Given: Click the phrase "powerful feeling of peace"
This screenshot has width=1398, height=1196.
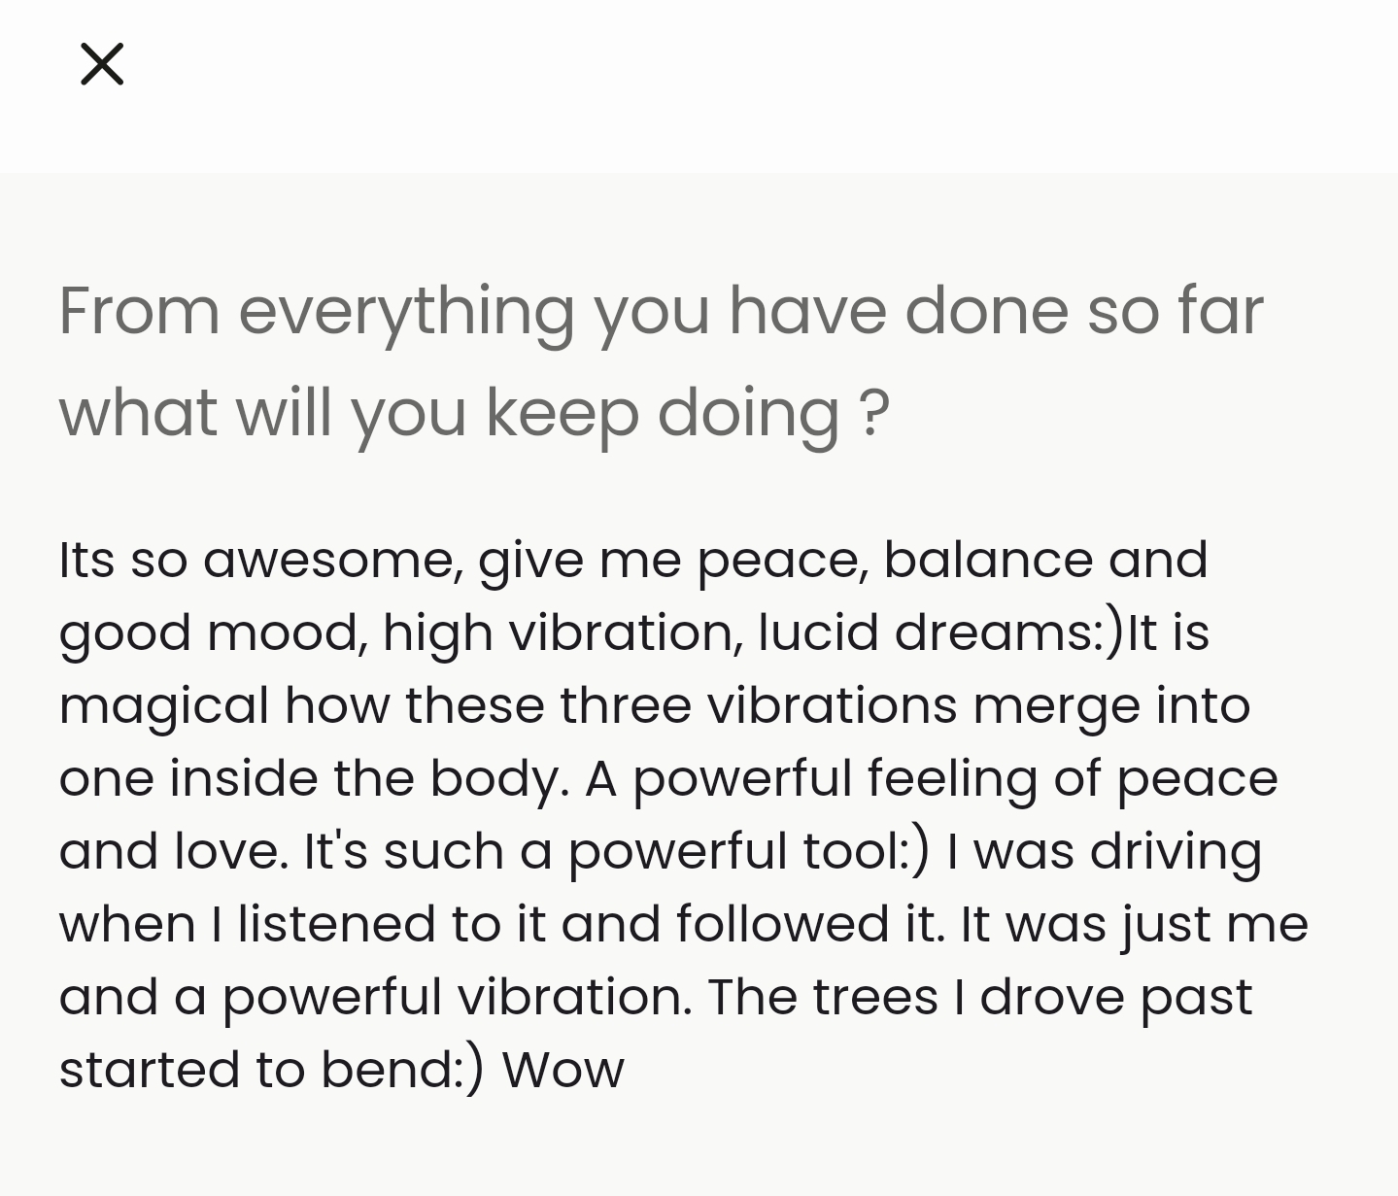Looking at the screenshot, I should tap(955, 778).
